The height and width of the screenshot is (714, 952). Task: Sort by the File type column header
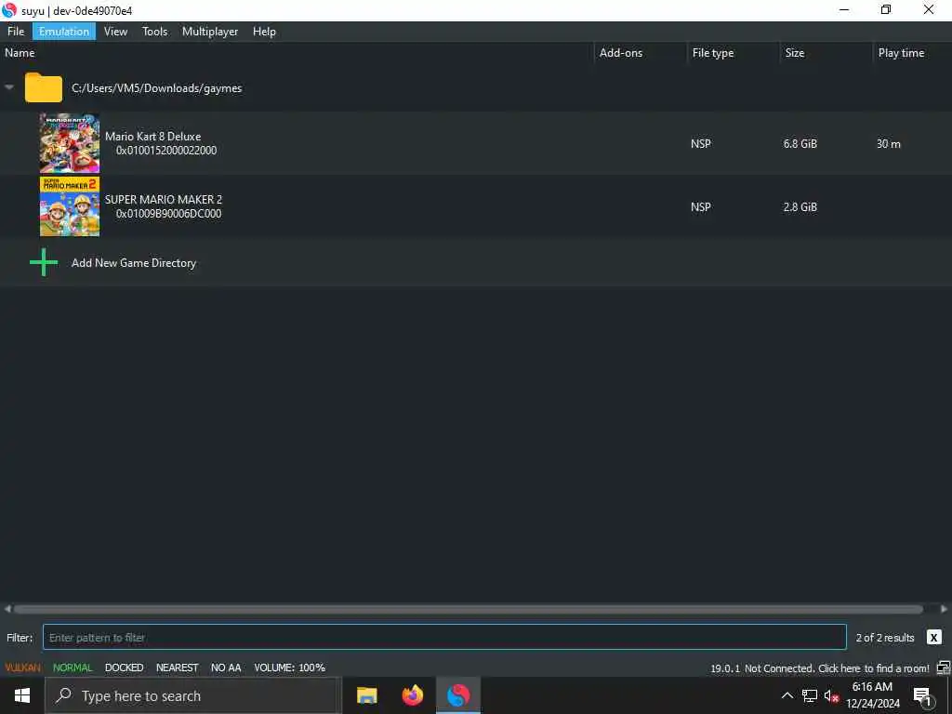[x=713, y=53]
